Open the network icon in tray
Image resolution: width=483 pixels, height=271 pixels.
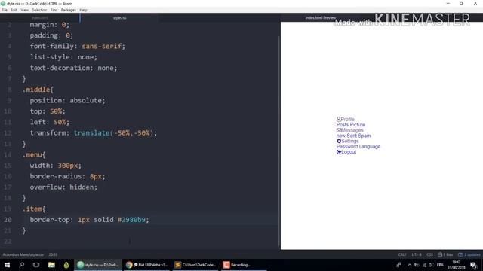click(x=424, y=265)
